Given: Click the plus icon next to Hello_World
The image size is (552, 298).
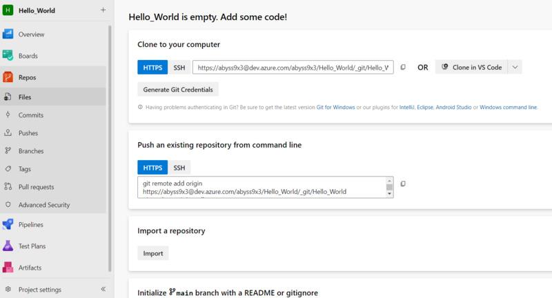Looking at the screenshot, I should (x=103, y=10).
